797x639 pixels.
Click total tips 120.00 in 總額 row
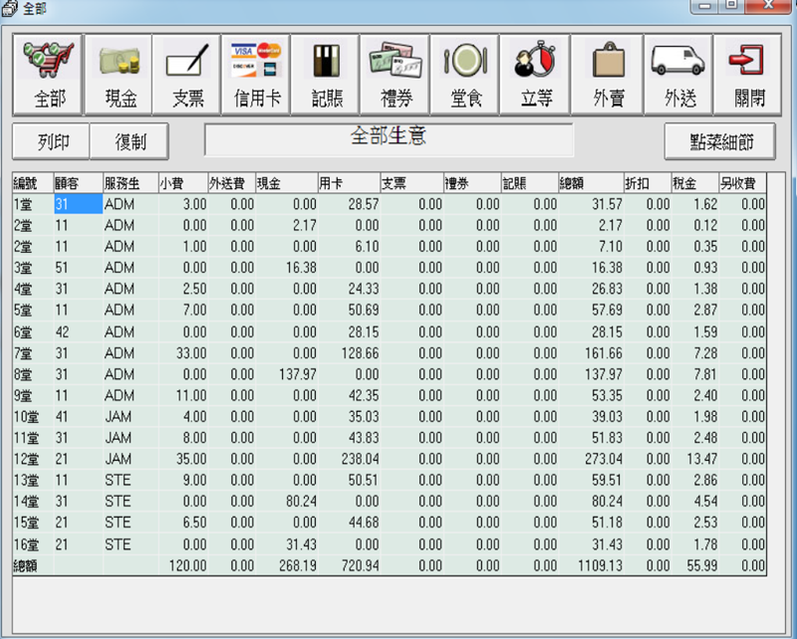pyautogui.click(x=183, y=566)
